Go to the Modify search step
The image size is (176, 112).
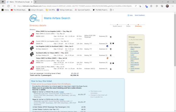pos(117,26)
